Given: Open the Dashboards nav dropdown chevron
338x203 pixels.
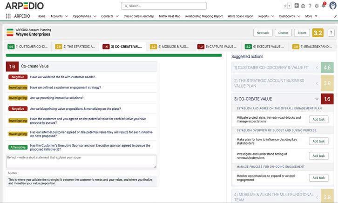Looking at the screenshot, I should pyautogui.click(x=298, y=16).
